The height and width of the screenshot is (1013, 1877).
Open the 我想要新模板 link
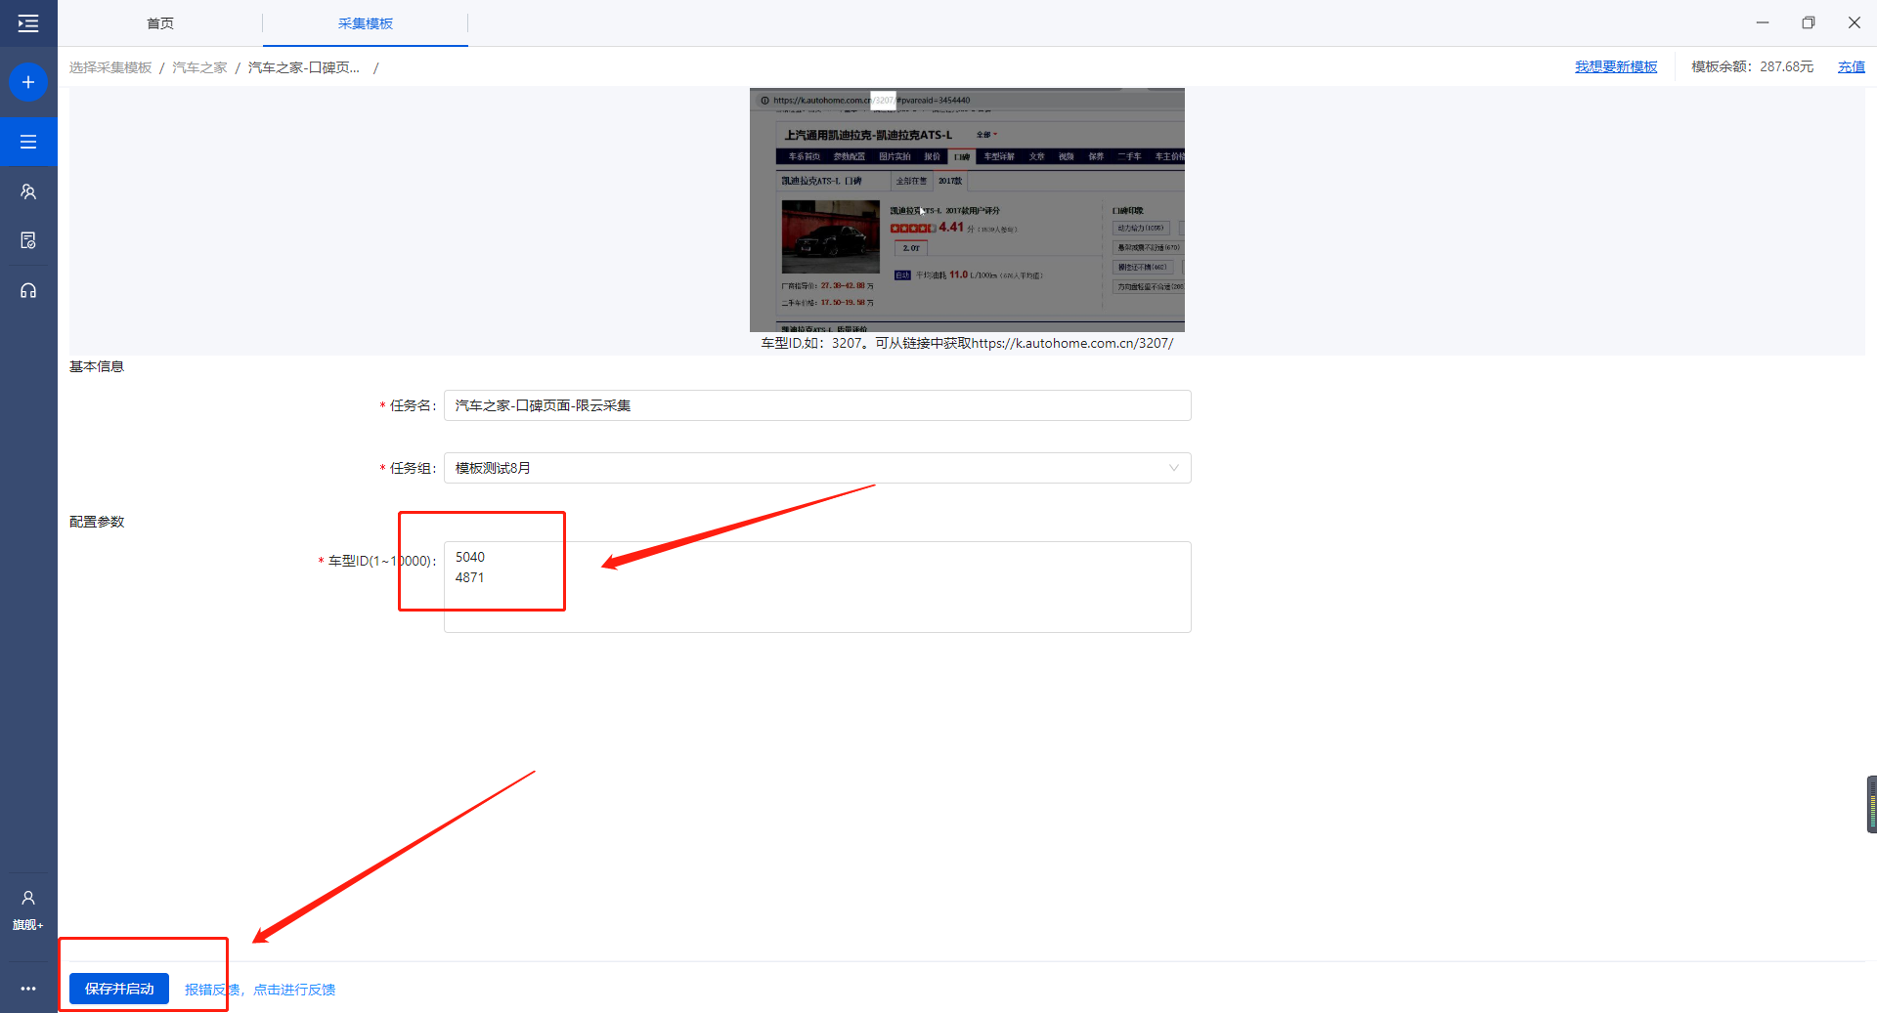click(1616, 66)
